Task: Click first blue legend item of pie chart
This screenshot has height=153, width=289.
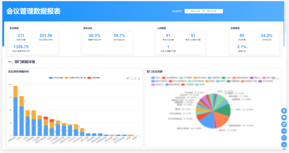Action: pyautogui.click(x=156, y=78)
